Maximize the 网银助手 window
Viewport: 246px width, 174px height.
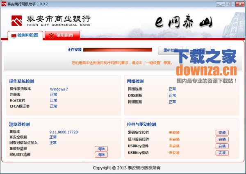tap(230, 4)
